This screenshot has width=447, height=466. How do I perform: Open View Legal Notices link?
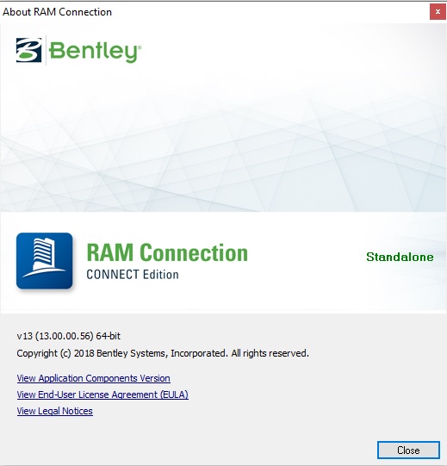click(x=54, y=411)
